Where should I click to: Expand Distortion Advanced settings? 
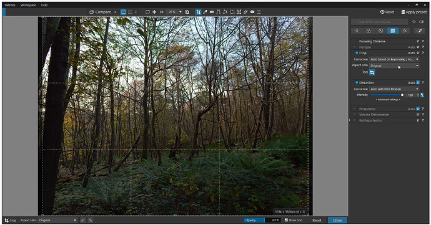(388, 100)
